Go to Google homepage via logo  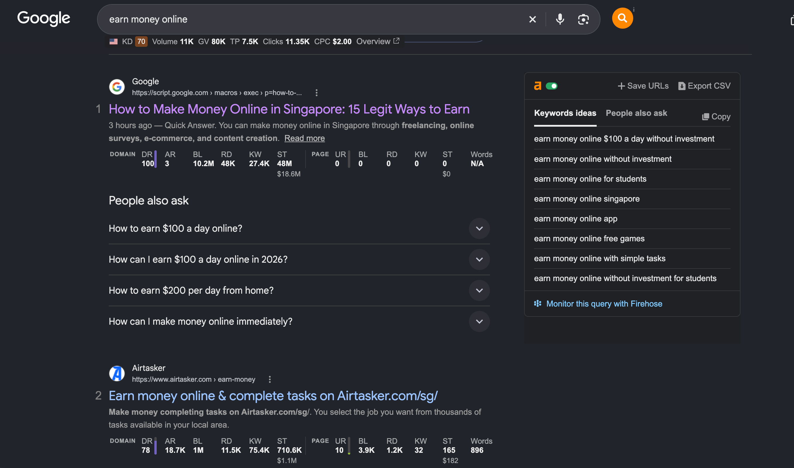pyautogui.click(x=44, y=18)
